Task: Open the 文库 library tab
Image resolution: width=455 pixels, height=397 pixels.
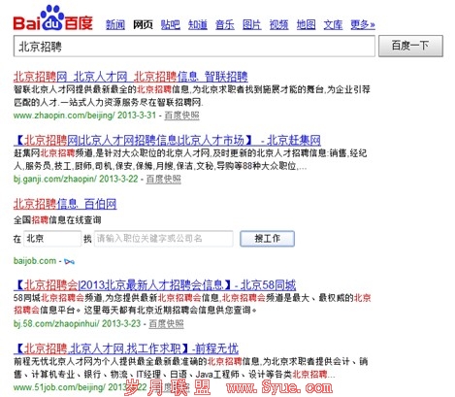Action: 333,24
